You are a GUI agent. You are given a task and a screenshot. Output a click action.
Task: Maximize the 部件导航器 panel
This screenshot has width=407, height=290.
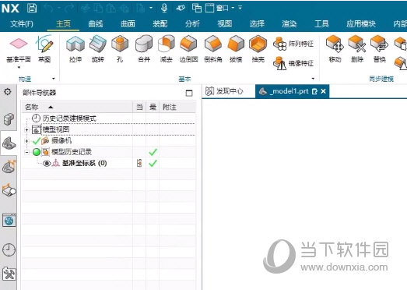189,93
